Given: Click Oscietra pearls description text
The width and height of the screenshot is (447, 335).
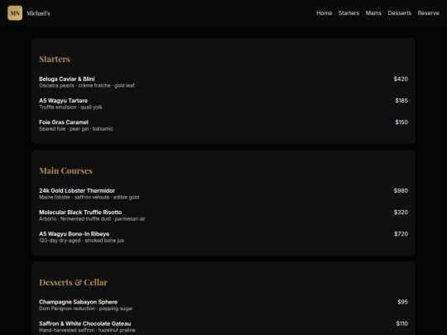Looking at the screenshot, I should tap(87, 85).
